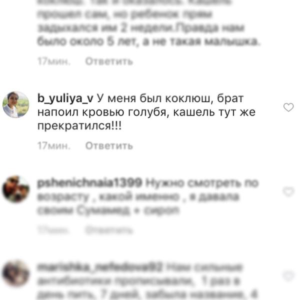The width and height of the screenshot is (301, 300).
Task: Open the marishka_nefedova82 username link
Action: tap(100, 267)
